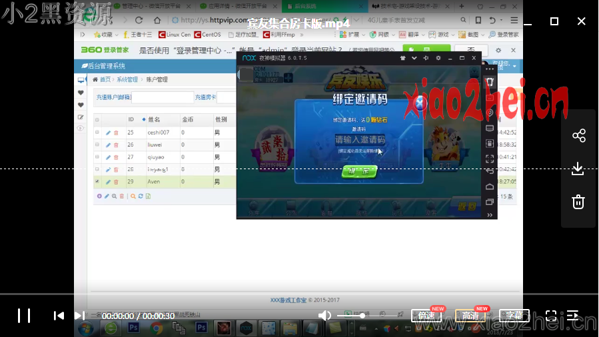
Task: Click the Nox back arrow sidebar icon
Action: click(x=490, y=172)
